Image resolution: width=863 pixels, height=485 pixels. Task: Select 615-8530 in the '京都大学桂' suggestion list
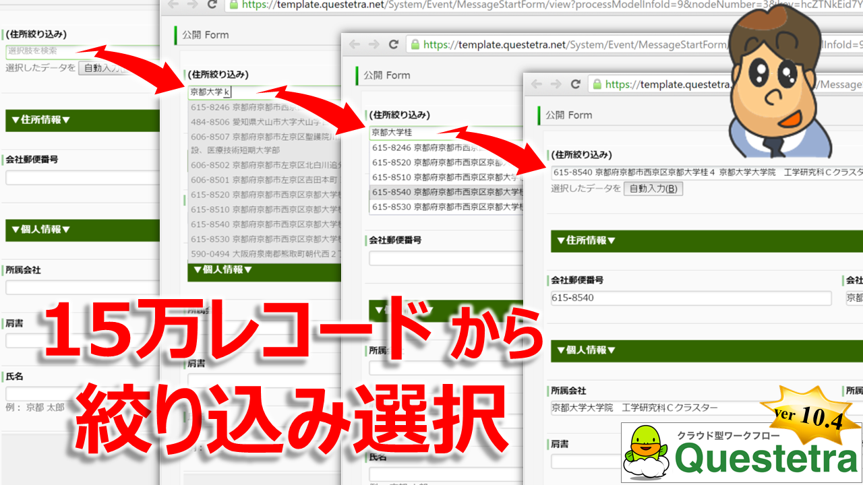pyautogui.click(x=446, y=207)
